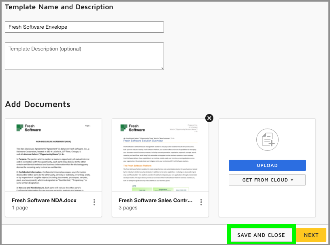Viewport: 330px width, 245px height.
Task: Click the add-document page icon above Upload
Action: tap(267, 140)
